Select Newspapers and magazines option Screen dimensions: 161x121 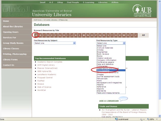pyautogui.click(x=111, y=83)
